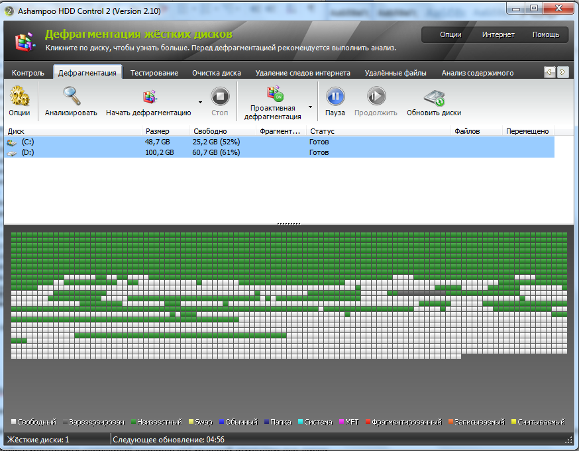
Task: Open the Анализ содержимого tab
Action: pos(478,73)
